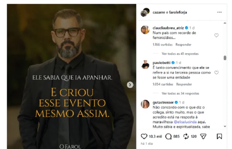Image resolution: width=232 pixels, height=149 pixels.
Task: View the 1.166 curtidas likes list
Action: (162, 44)
